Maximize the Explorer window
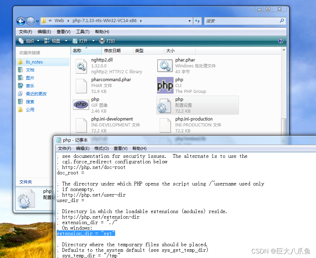Image resolution: width=316 pixels, height=258 pixels. tap(268, 9)
